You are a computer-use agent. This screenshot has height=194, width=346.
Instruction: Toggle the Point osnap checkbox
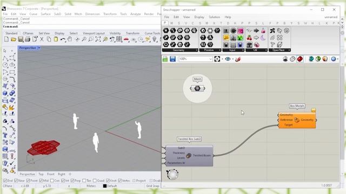coord(28,181)
